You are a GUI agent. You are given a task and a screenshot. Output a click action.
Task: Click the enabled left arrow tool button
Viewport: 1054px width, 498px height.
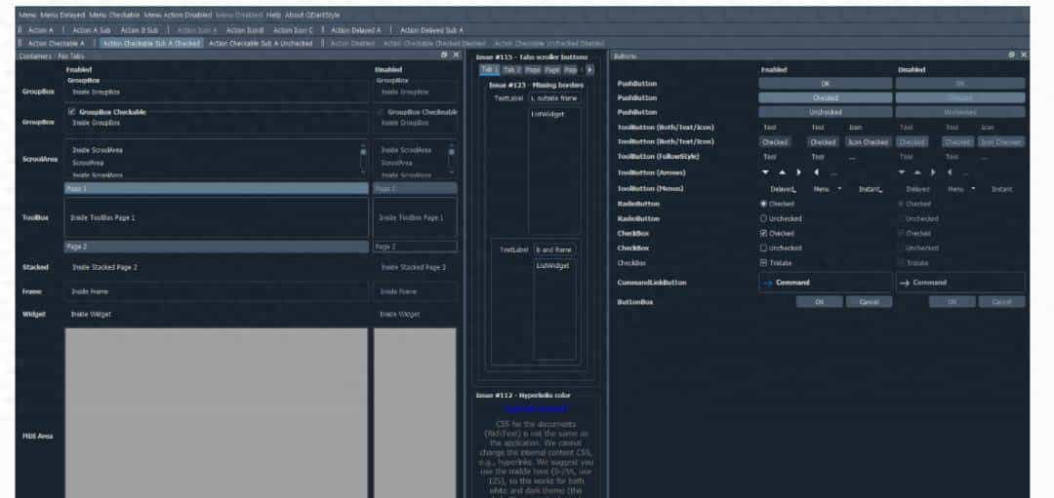[817, 172]
